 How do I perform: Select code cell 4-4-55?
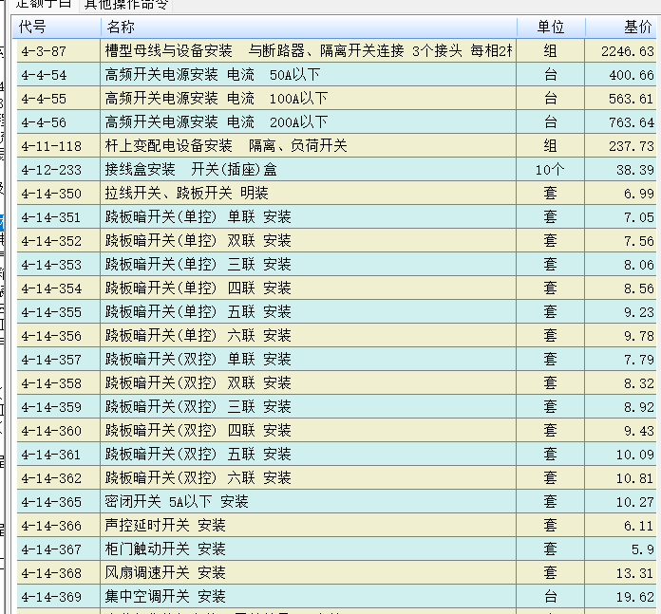pyautogui.click(x=59, y=99)
